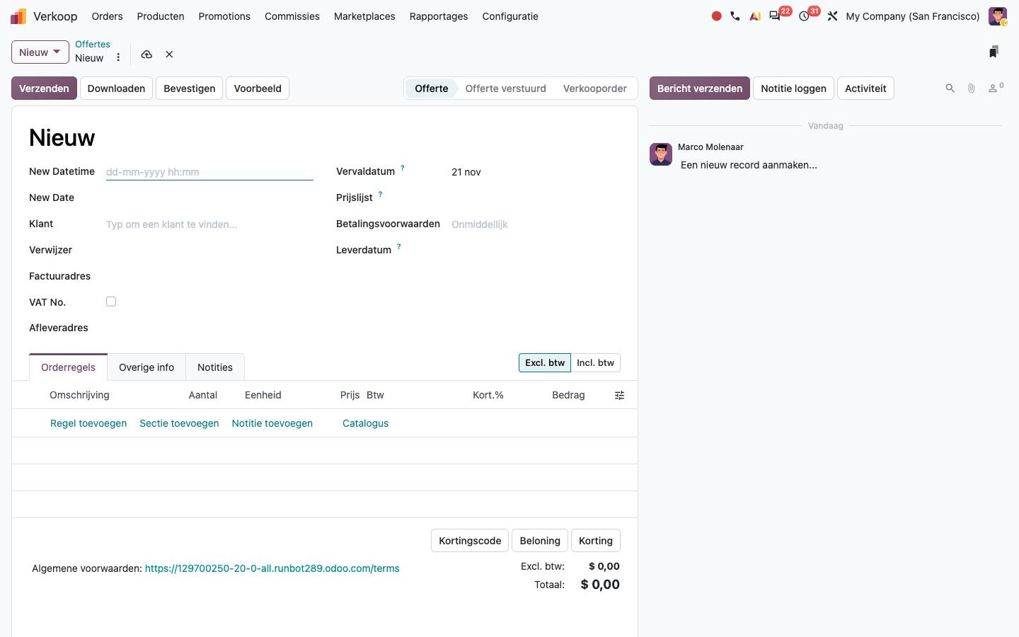
Task: Open the Prijslijst selection field
Action: (536, 198)
